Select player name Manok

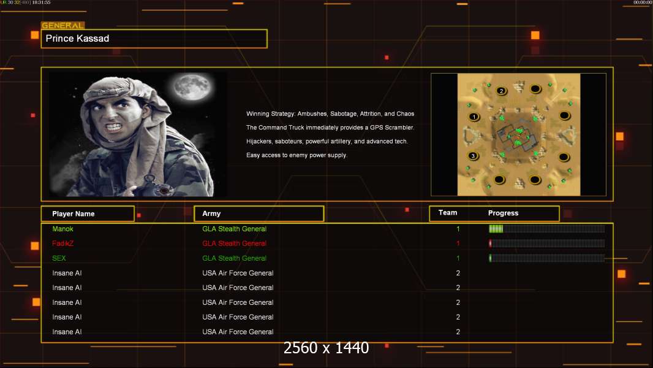62,229
